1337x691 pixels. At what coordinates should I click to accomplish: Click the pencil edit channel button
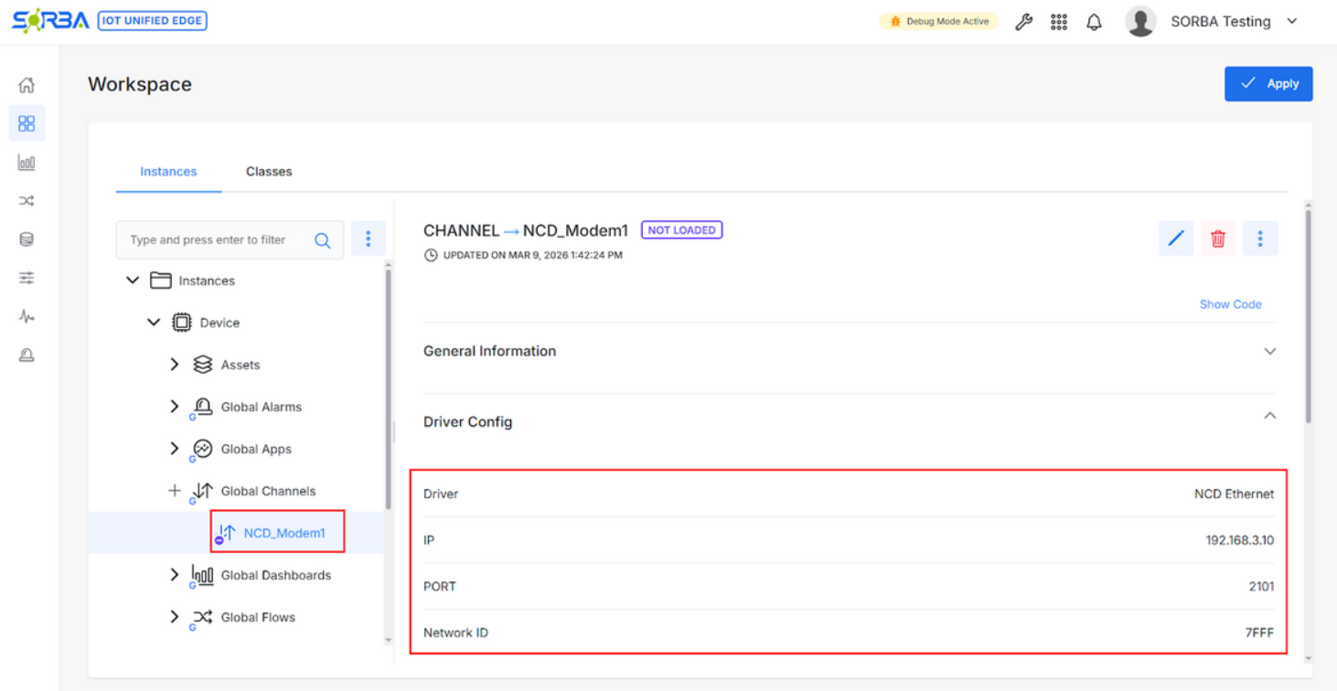[1176, 239]
